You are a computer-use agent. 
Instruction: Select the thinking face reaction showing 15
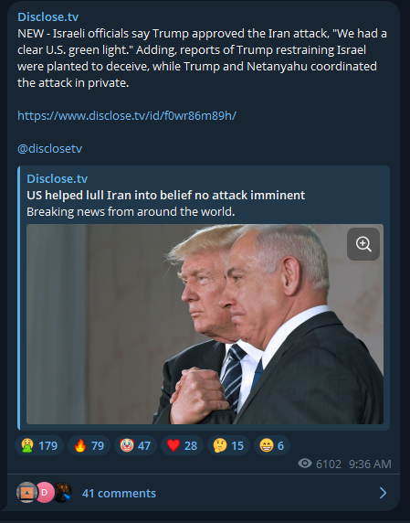click(x=228, y=445)
